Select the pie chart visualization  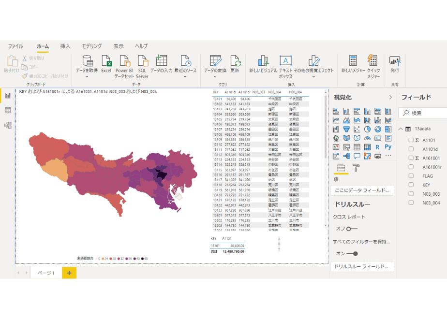click(367, 130)
